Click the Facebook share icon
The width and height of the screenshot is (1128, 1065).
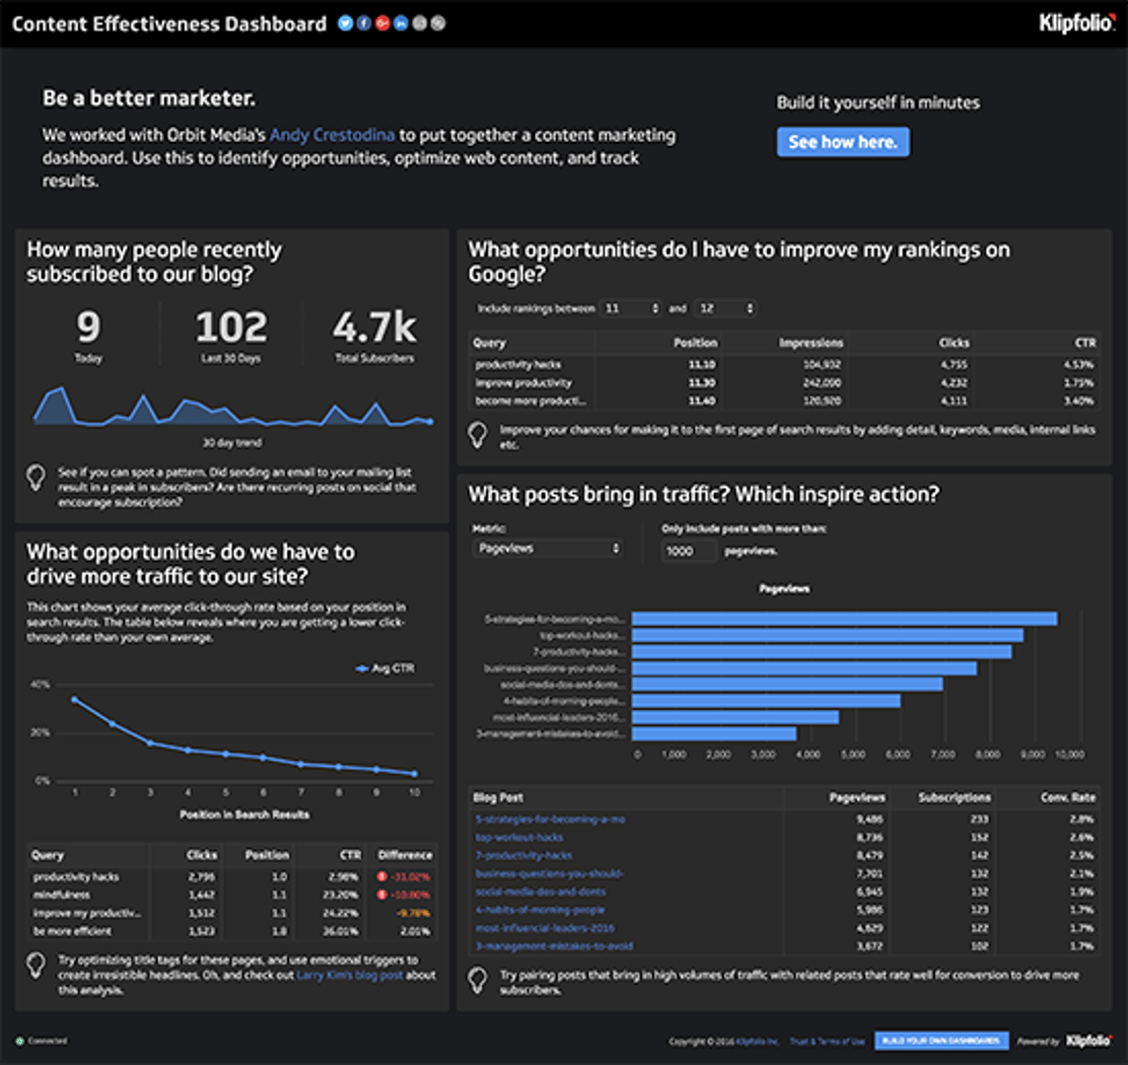363,24
